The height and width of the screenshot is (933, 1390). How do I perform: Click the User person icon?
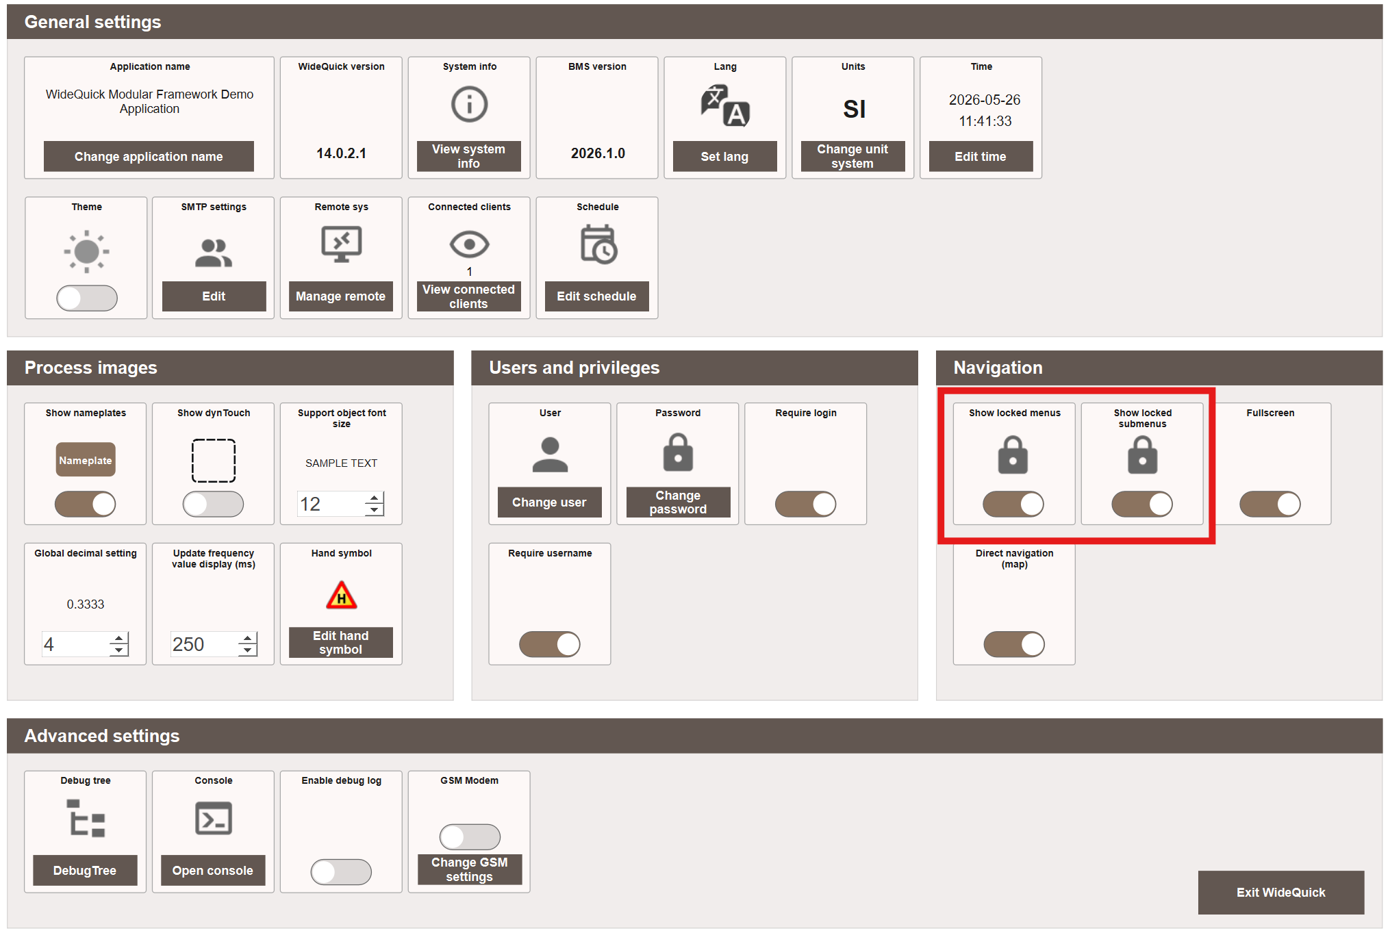pyautogui.click(x=550, y=455)
